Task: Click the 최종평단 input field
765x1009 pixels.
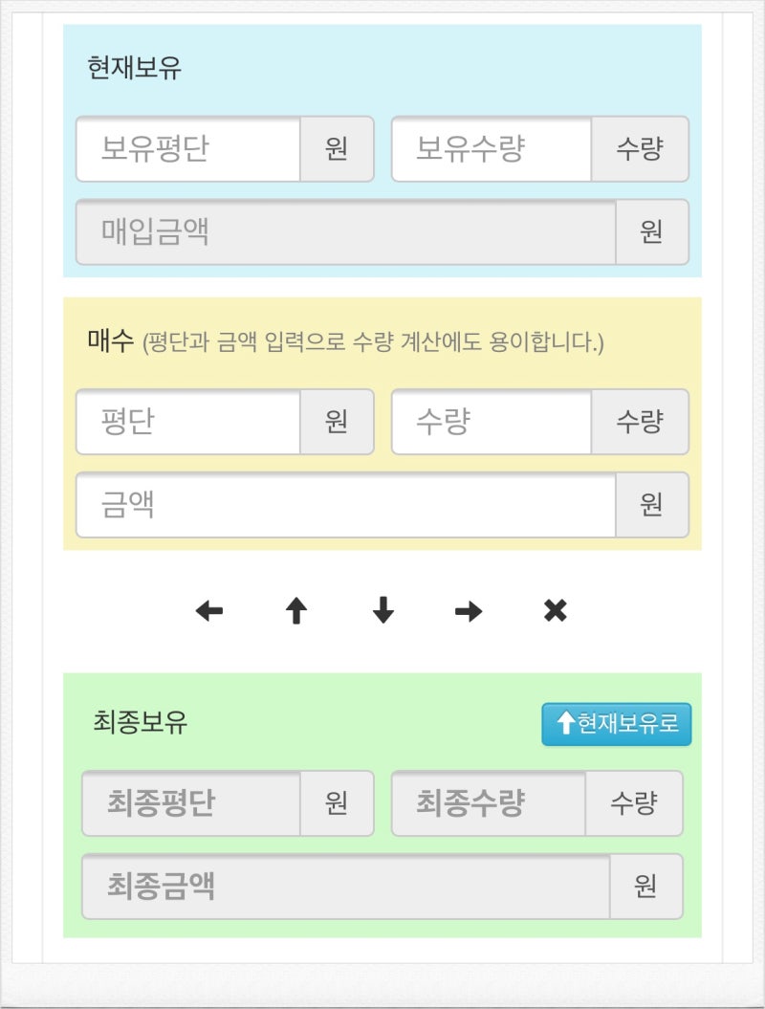Action: pyautogui.click(x=186, y=803)
